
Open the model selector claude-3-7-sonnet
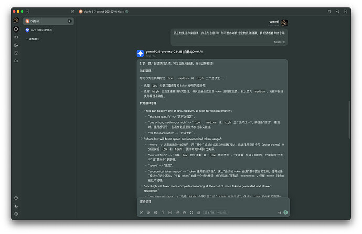coord(104,12)
